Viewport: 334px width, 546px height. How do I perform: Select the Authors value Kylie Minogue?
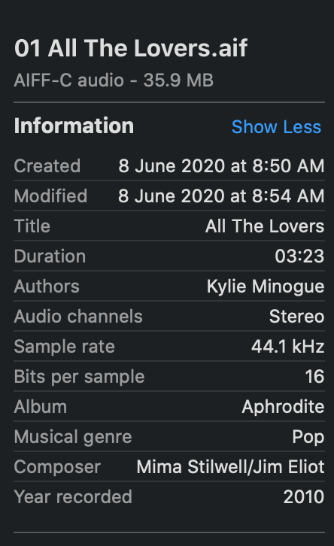point(266,287)
